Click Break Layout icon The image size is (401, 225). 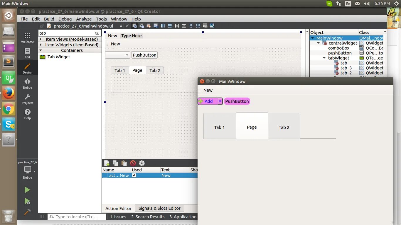point(205,26)
